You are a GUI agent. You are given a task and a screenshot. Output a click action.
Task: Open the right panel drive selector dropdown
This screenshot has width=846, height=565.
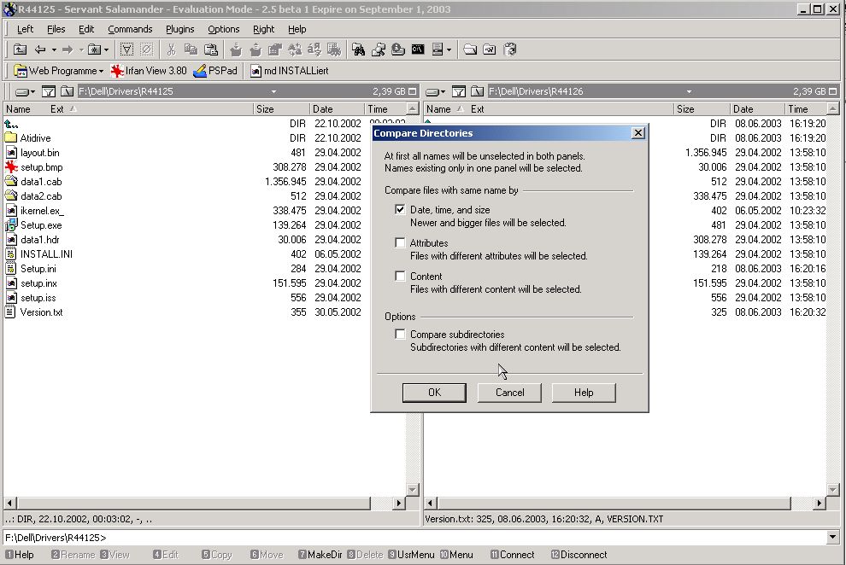point(436,91)
